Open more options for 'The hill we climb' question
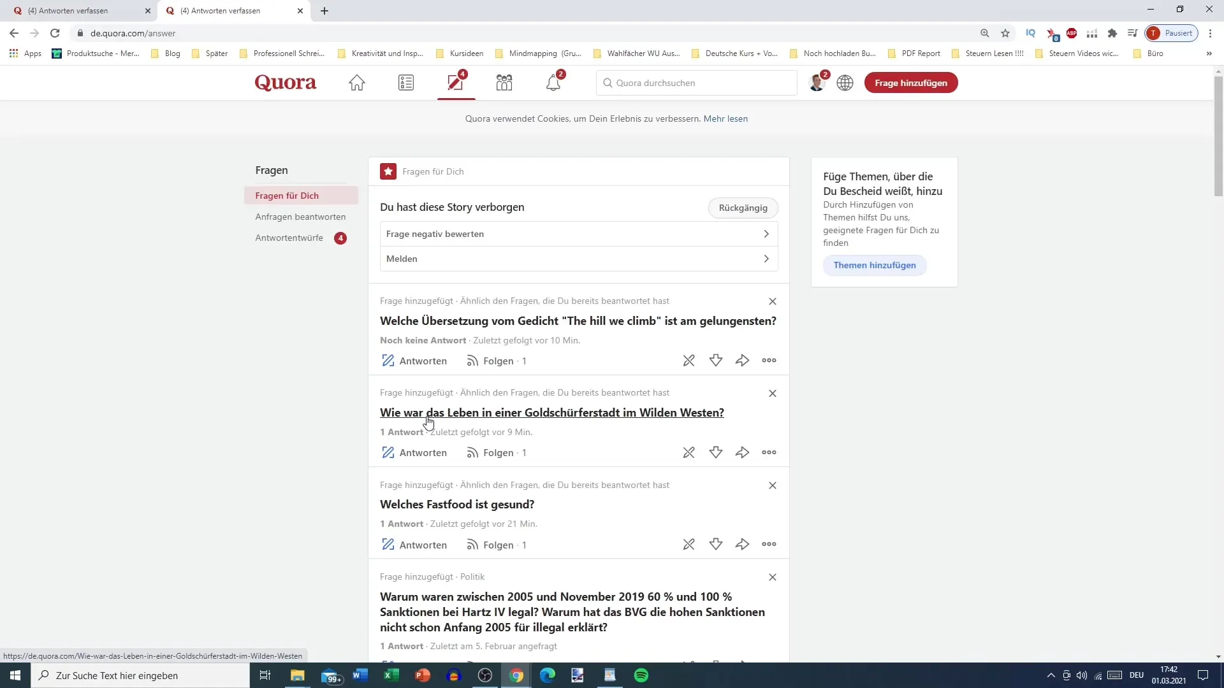 pos(769,361)
